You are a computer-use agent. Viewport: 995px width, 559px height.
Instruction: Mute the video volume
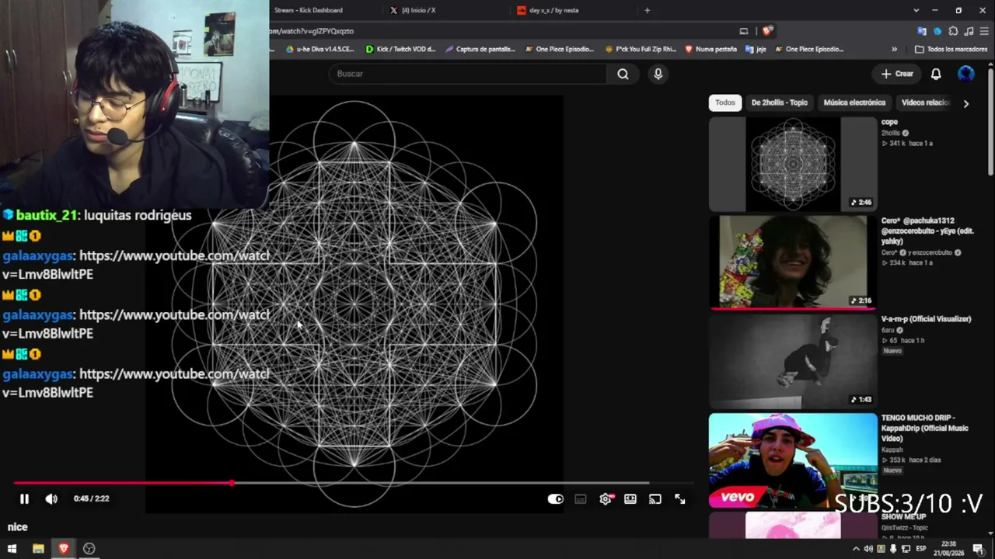(x=51, y=499)
